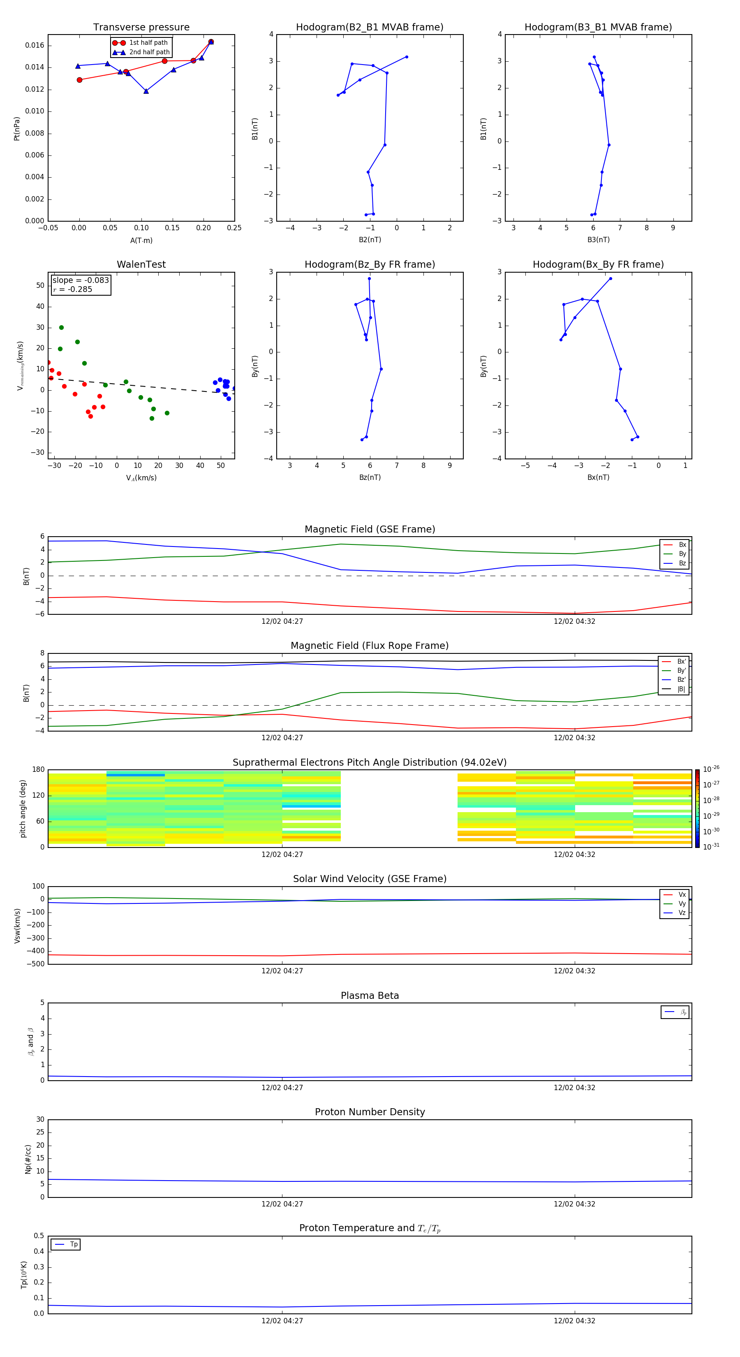Click the 'Bx' entry in GSE legend
Screen dimensions: 740x1357
pyautogui.click(x=675, y=545)
